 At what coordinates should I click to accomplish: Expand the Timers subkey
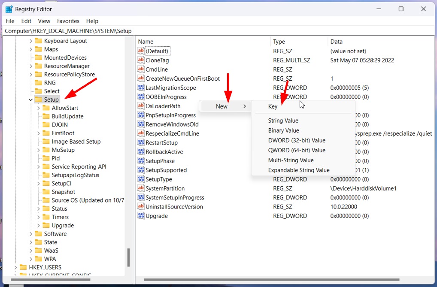pos(39,217)
